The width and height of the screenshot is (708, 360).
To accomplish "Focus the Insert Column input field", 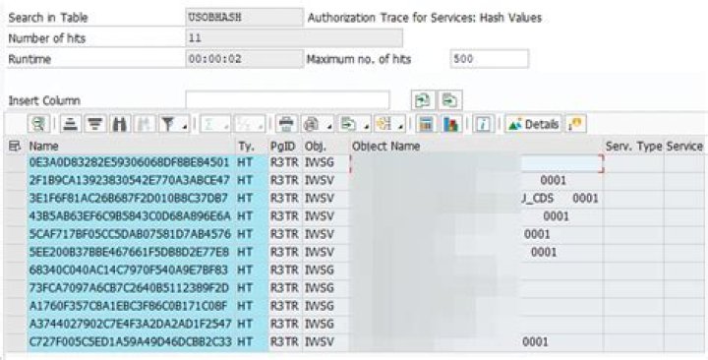I will click(287, 99).
